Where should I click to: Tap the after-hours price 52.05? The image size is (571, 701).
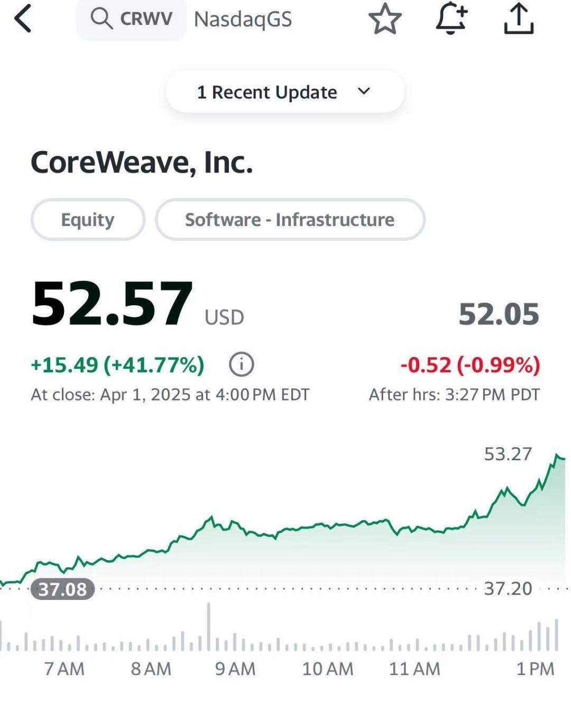499,314
